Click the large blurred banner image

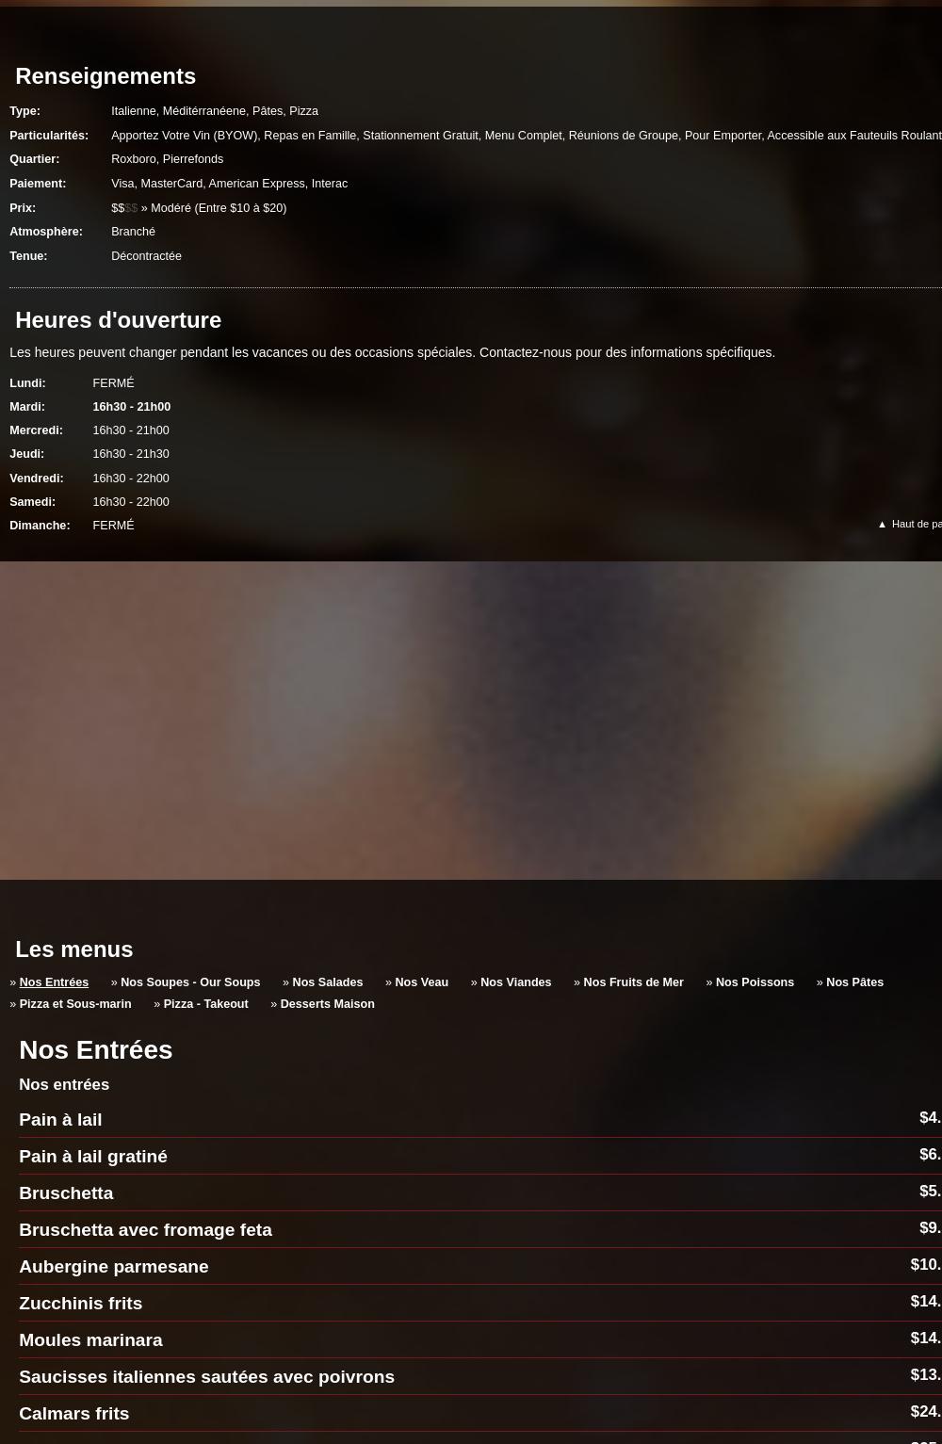pyautogui.click(x=471, y=721)
